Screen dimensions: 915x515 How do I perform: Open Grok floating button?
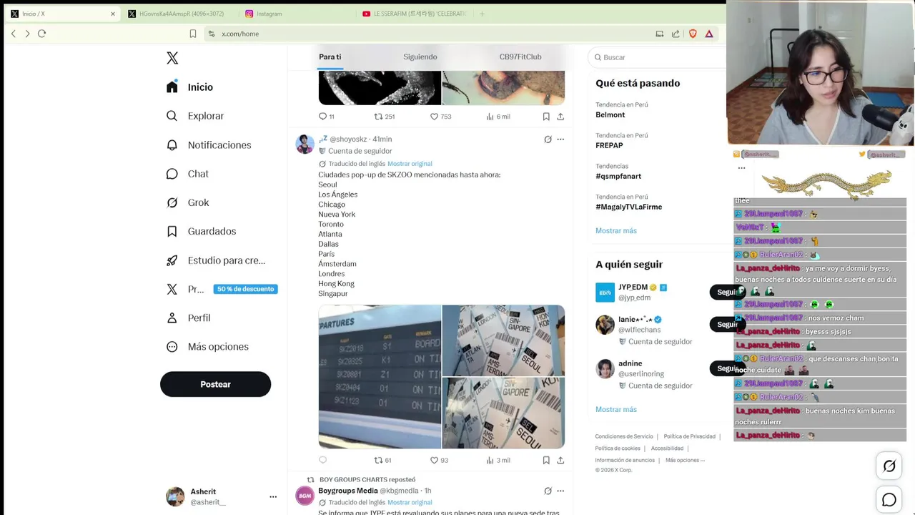point(889,466)
